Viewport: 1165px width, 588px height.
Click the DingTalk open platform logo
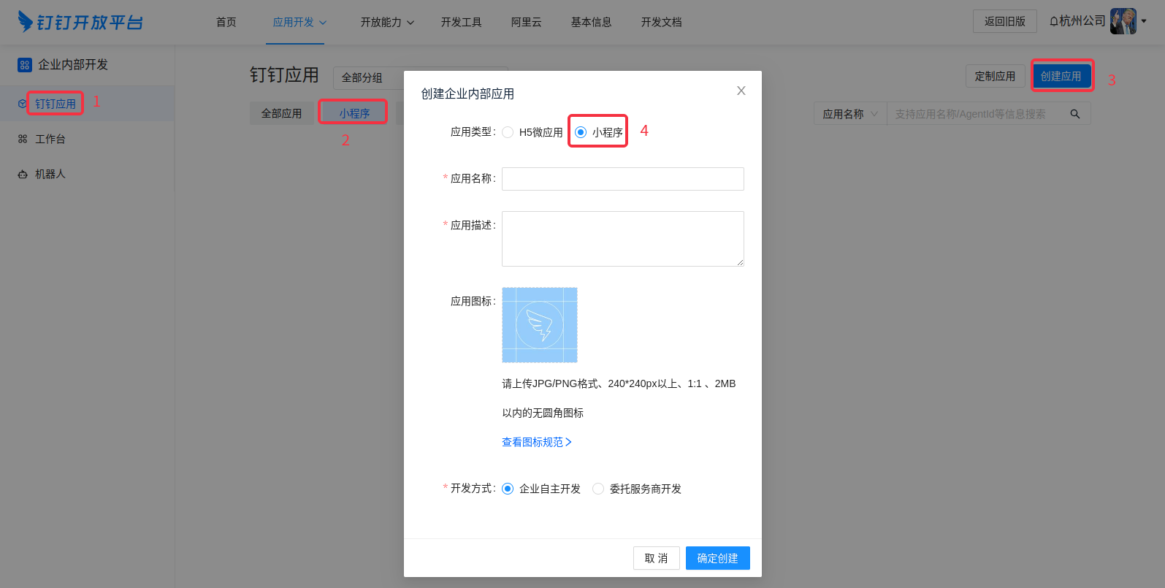pos(80,22)
